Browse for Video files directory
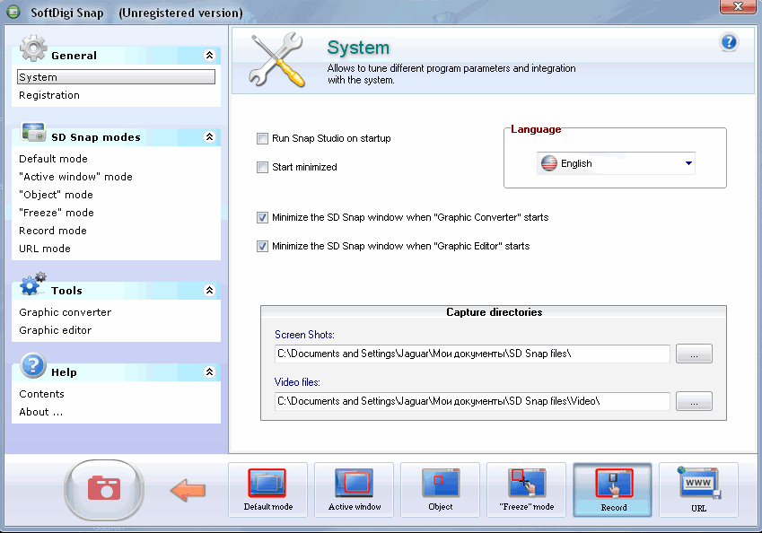This screenshot has width=762, height=533. click(x=694, y=401)
